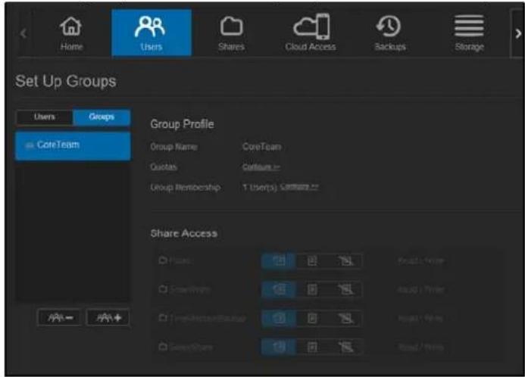Set SmartWare share to read/write access
Viewport: 525px width, 377px height.
coord(279,289)
